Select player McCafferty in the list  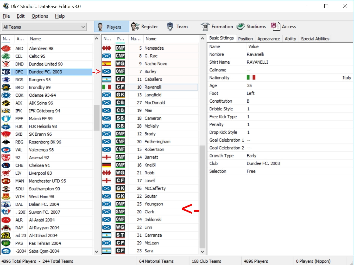(x=150, y=188)
